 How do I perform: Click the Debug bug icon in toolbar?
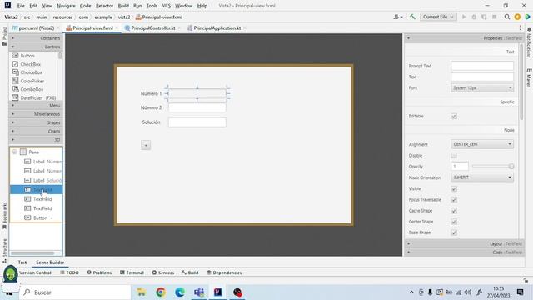(x=474, y=17)
